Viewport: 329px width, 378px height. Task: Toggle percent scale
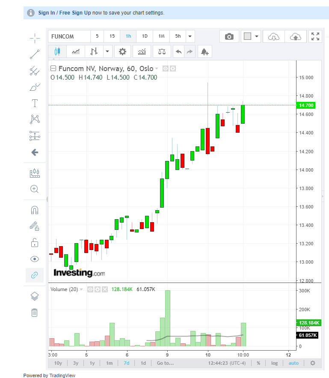click(258, 363)
